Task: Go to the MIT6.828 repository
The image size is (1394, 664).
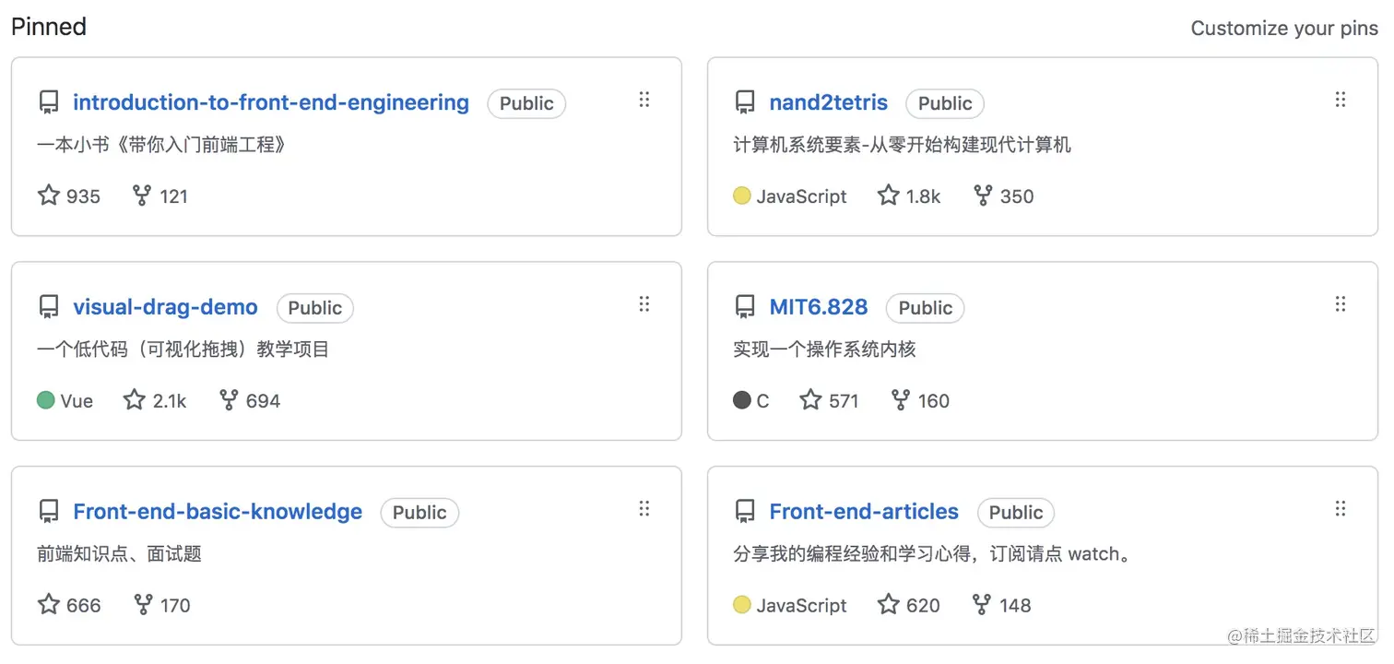Action: [818, 307]
